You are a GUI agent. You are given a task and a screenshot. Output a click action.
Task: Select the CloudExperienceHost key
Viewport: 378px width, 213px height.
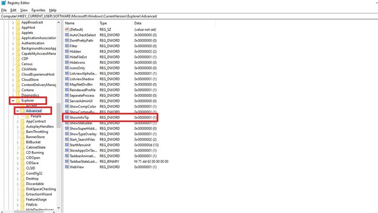pyautogui.click(x=38, y=74)
